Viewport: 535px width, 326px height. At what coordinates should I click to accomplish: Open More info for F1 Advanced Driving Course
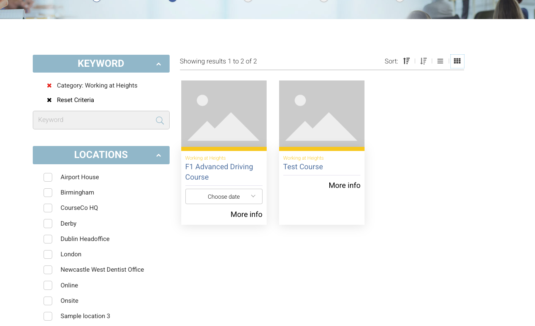246,214
